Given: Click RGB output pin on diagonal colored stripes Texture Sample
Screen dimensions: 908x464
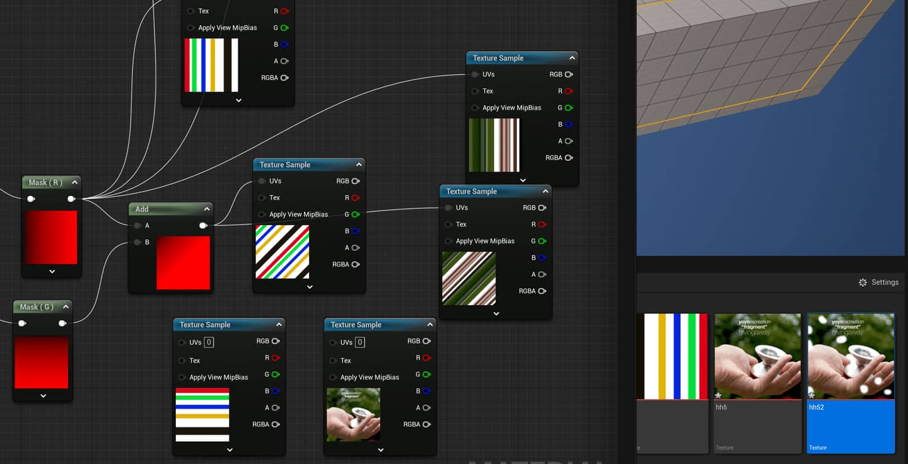Looking at the screenshot, I should pyautogui.click(x=356, y=181).
